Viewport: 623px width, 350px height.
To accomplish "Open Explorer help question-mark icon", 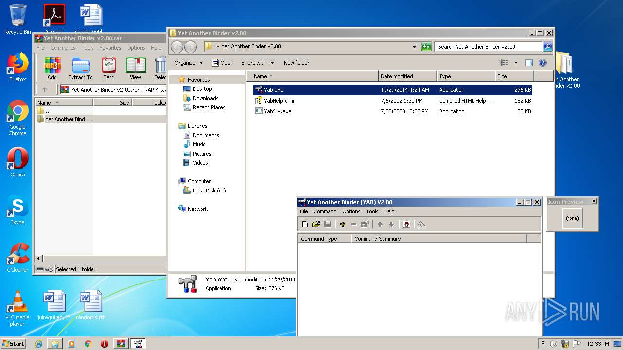I will pos(543,63).
